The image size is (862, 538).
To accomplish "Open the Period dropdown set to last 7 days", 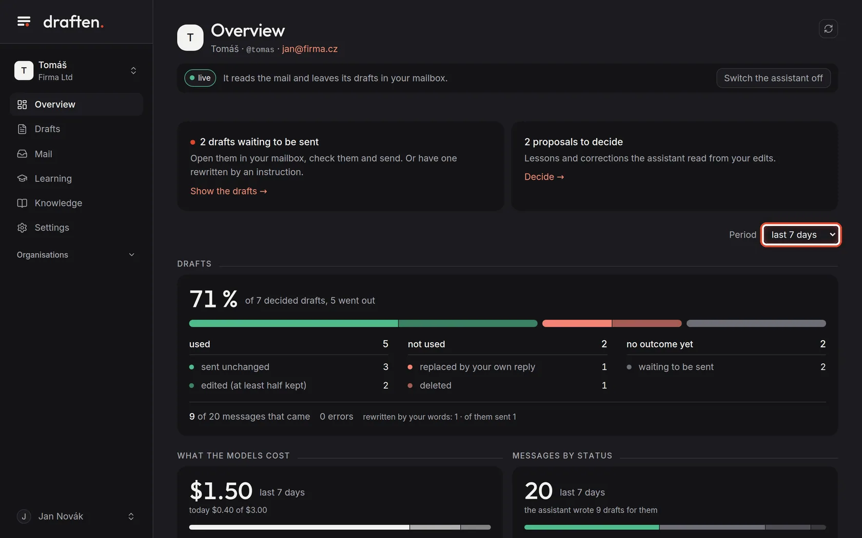I will coord(801,235).
